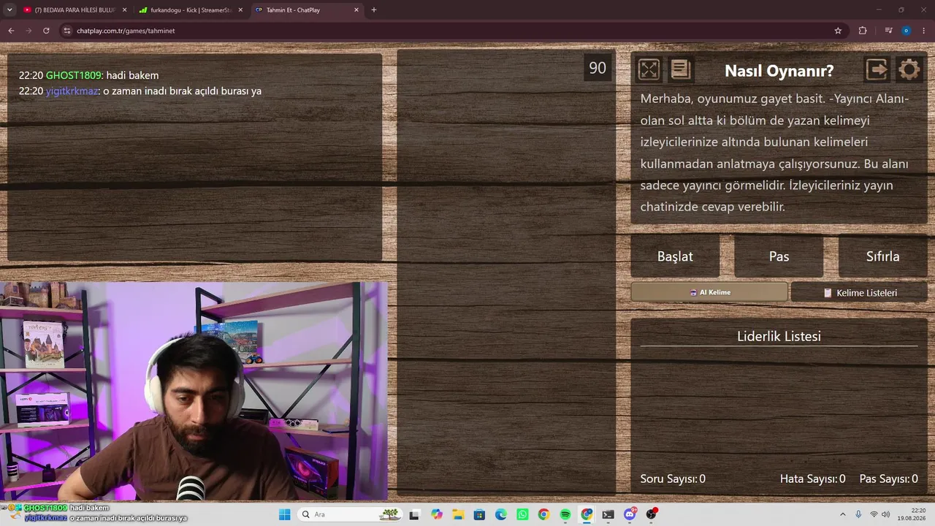Open the browser extensions puzzle icon
The width and height of the screenshot is (935, 526).
point(863,31)
